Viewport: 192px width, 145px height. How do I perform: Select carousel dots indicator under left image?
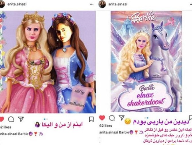(x=46, y=119)
